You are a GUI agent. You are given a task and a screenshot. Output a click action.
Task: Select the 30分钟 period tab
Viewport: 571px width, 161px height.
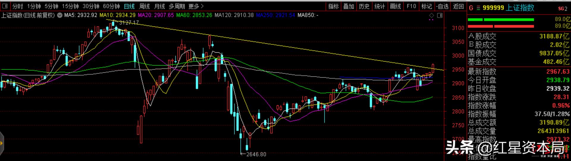[x=91, y=6]
